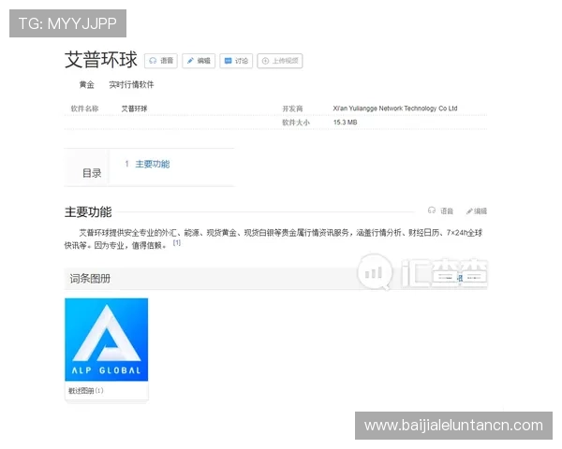
Task: Open the 编辑 edit button beside title
Action: point(199,61)
